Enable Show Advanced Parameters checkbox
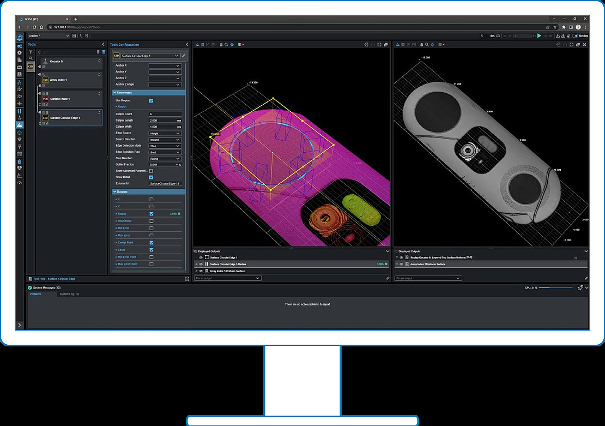Viewport: 605px width, 426px height. [x=151, y=171]
